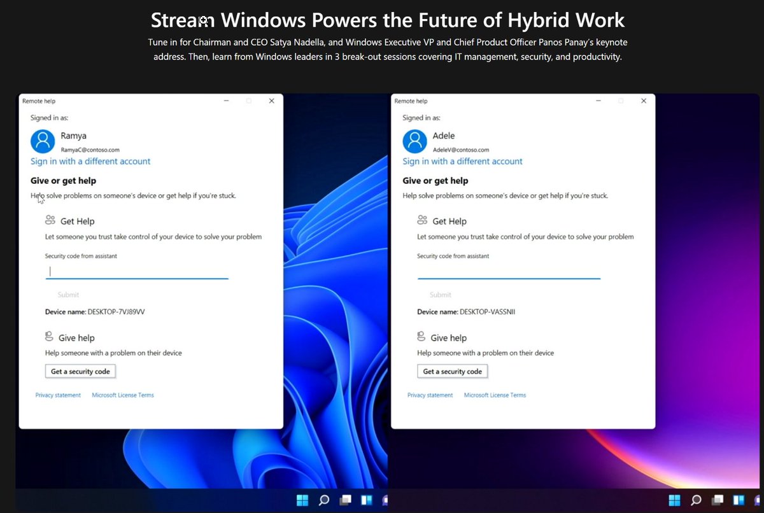Viewport: 764px width, 513px height.
Task: Sign in with a different account in Adele's window
Action: tap(462, 162)
